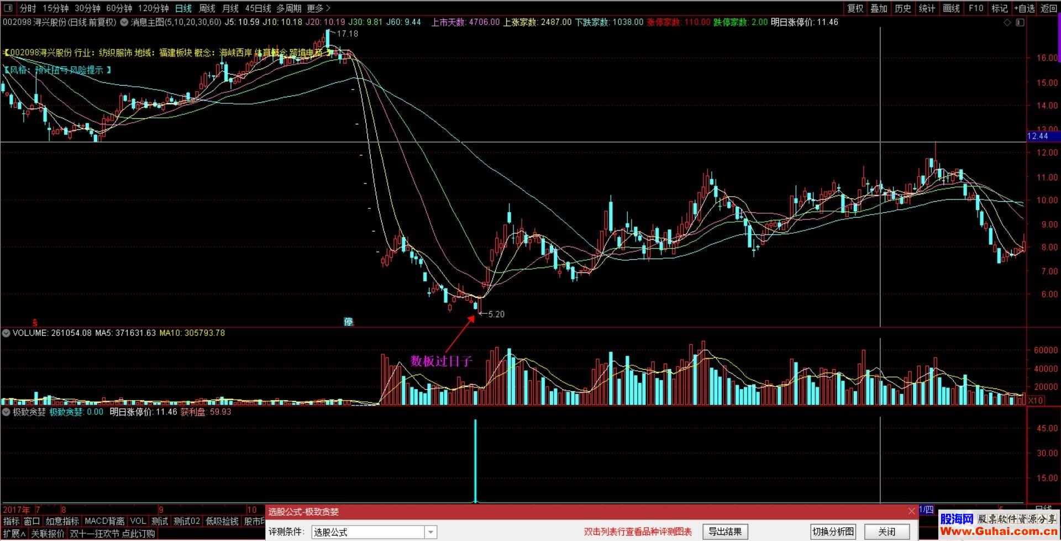1061x541 pixels.
Task: Select the 日线 daily chart tab
Action: (183, 8)
